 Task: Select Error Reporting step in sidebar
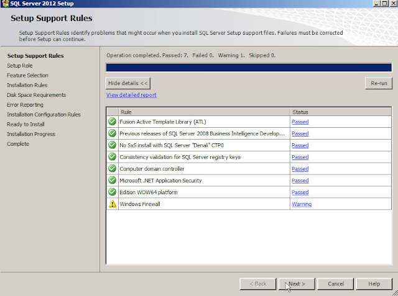[x=25, y=105]
